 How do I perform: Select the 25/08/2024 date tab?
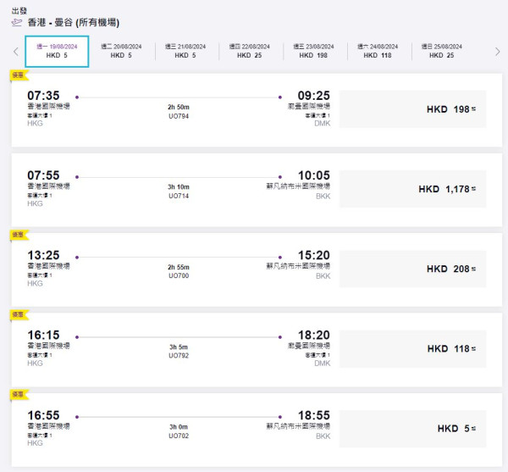442,51
